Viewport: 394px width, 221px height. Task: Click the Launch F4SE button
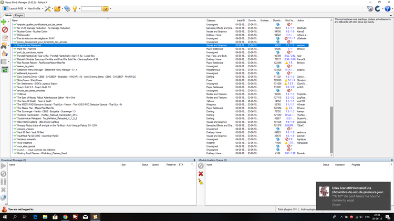coord(13,9)
